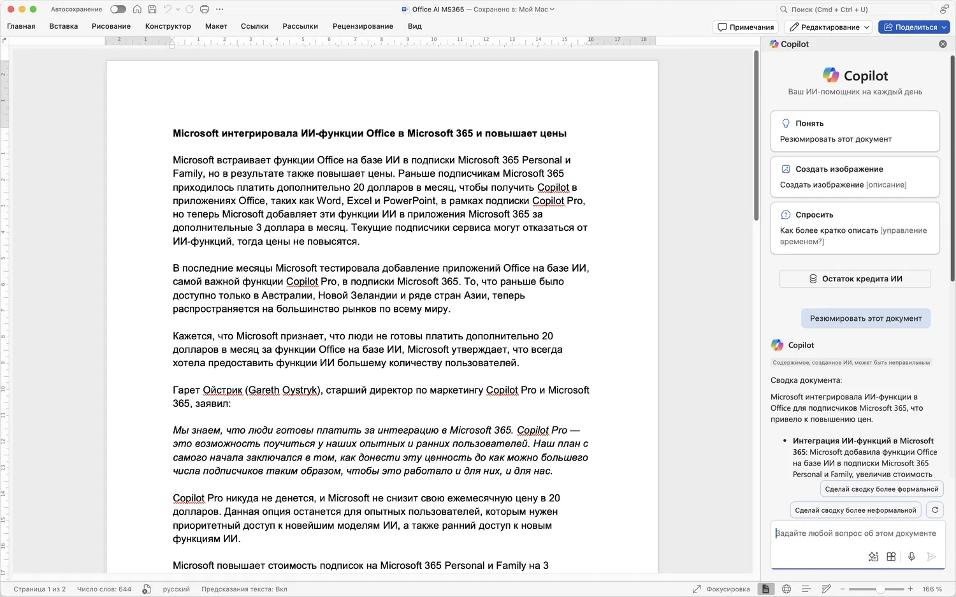Click the zoom slider handle
The image size is (956, 597).
[x=880, y=589]
